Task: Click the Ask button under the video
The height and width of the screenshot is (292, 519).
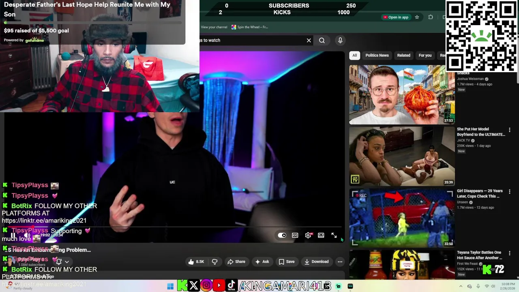Action: (262, 262)
